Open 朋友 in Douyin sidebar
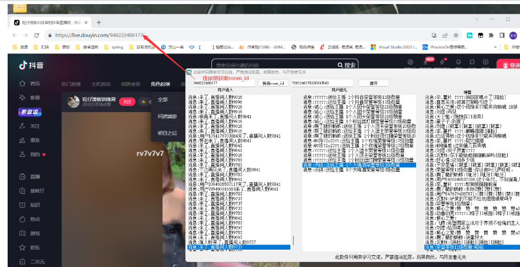Viewport: 520px width, 267px height. pos(30,140)
